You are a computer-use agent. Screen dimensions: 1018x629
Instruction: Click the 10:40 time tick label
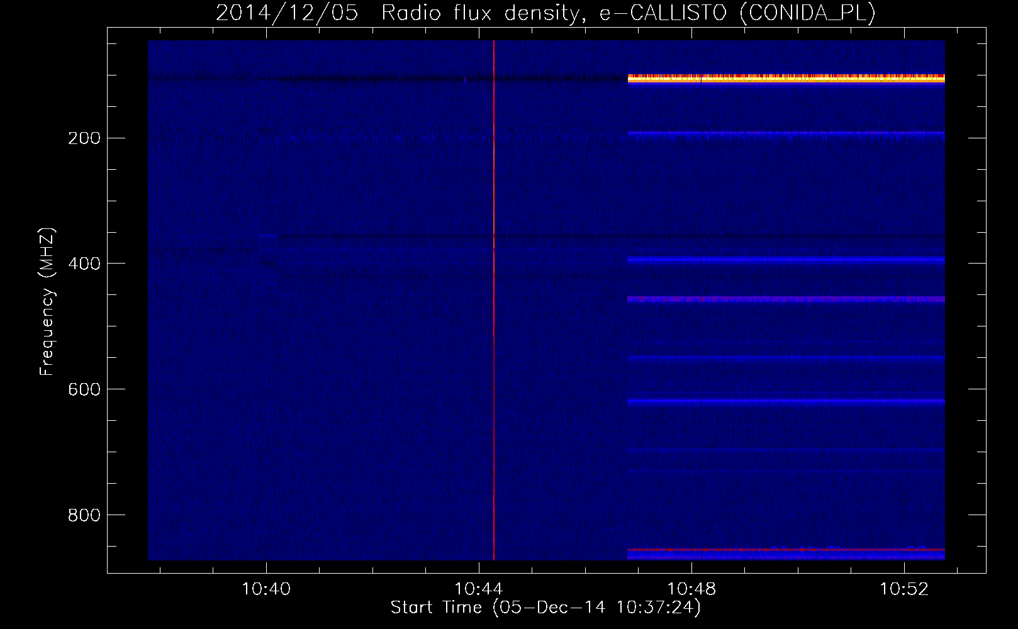pyautogui.click(x=266, y=589)
